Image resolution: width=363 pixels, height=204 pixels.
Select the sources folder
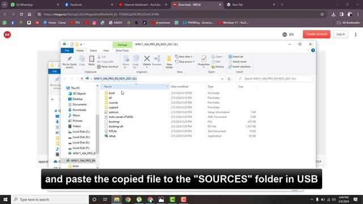113,103
